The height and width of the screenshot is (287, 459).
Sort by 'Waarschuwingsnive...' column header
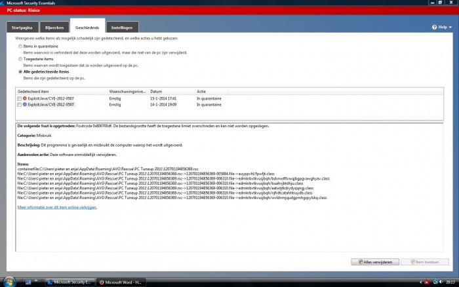click(x=128, y=91)
